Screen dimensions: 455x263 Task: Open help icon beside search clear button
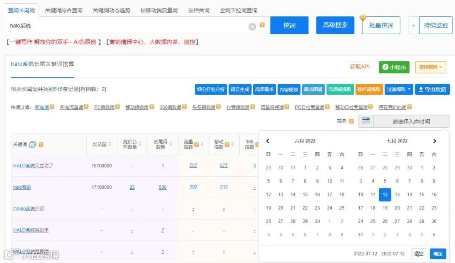pyautogui.click(x=262, y=25)
